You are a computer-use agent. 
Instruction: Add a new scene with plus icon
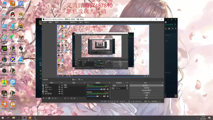point(65,98)
